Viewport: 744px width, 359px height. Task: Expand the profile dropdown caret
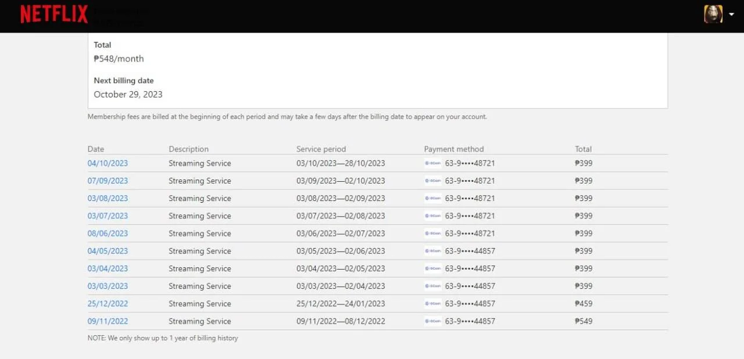coord(731,15)
